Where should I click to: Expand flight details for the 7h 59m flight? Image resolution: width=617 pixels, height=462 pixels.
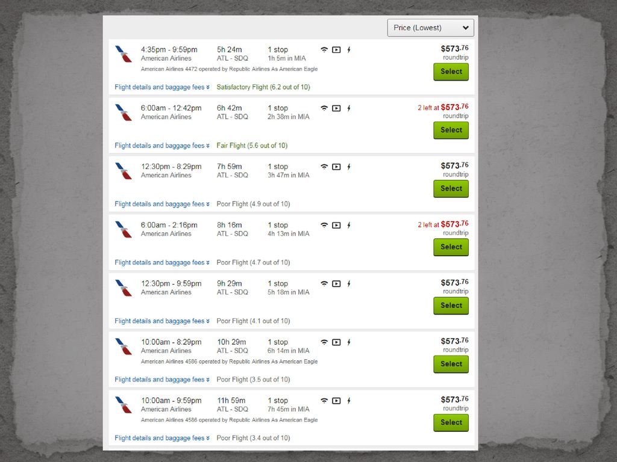click(162, 205)
